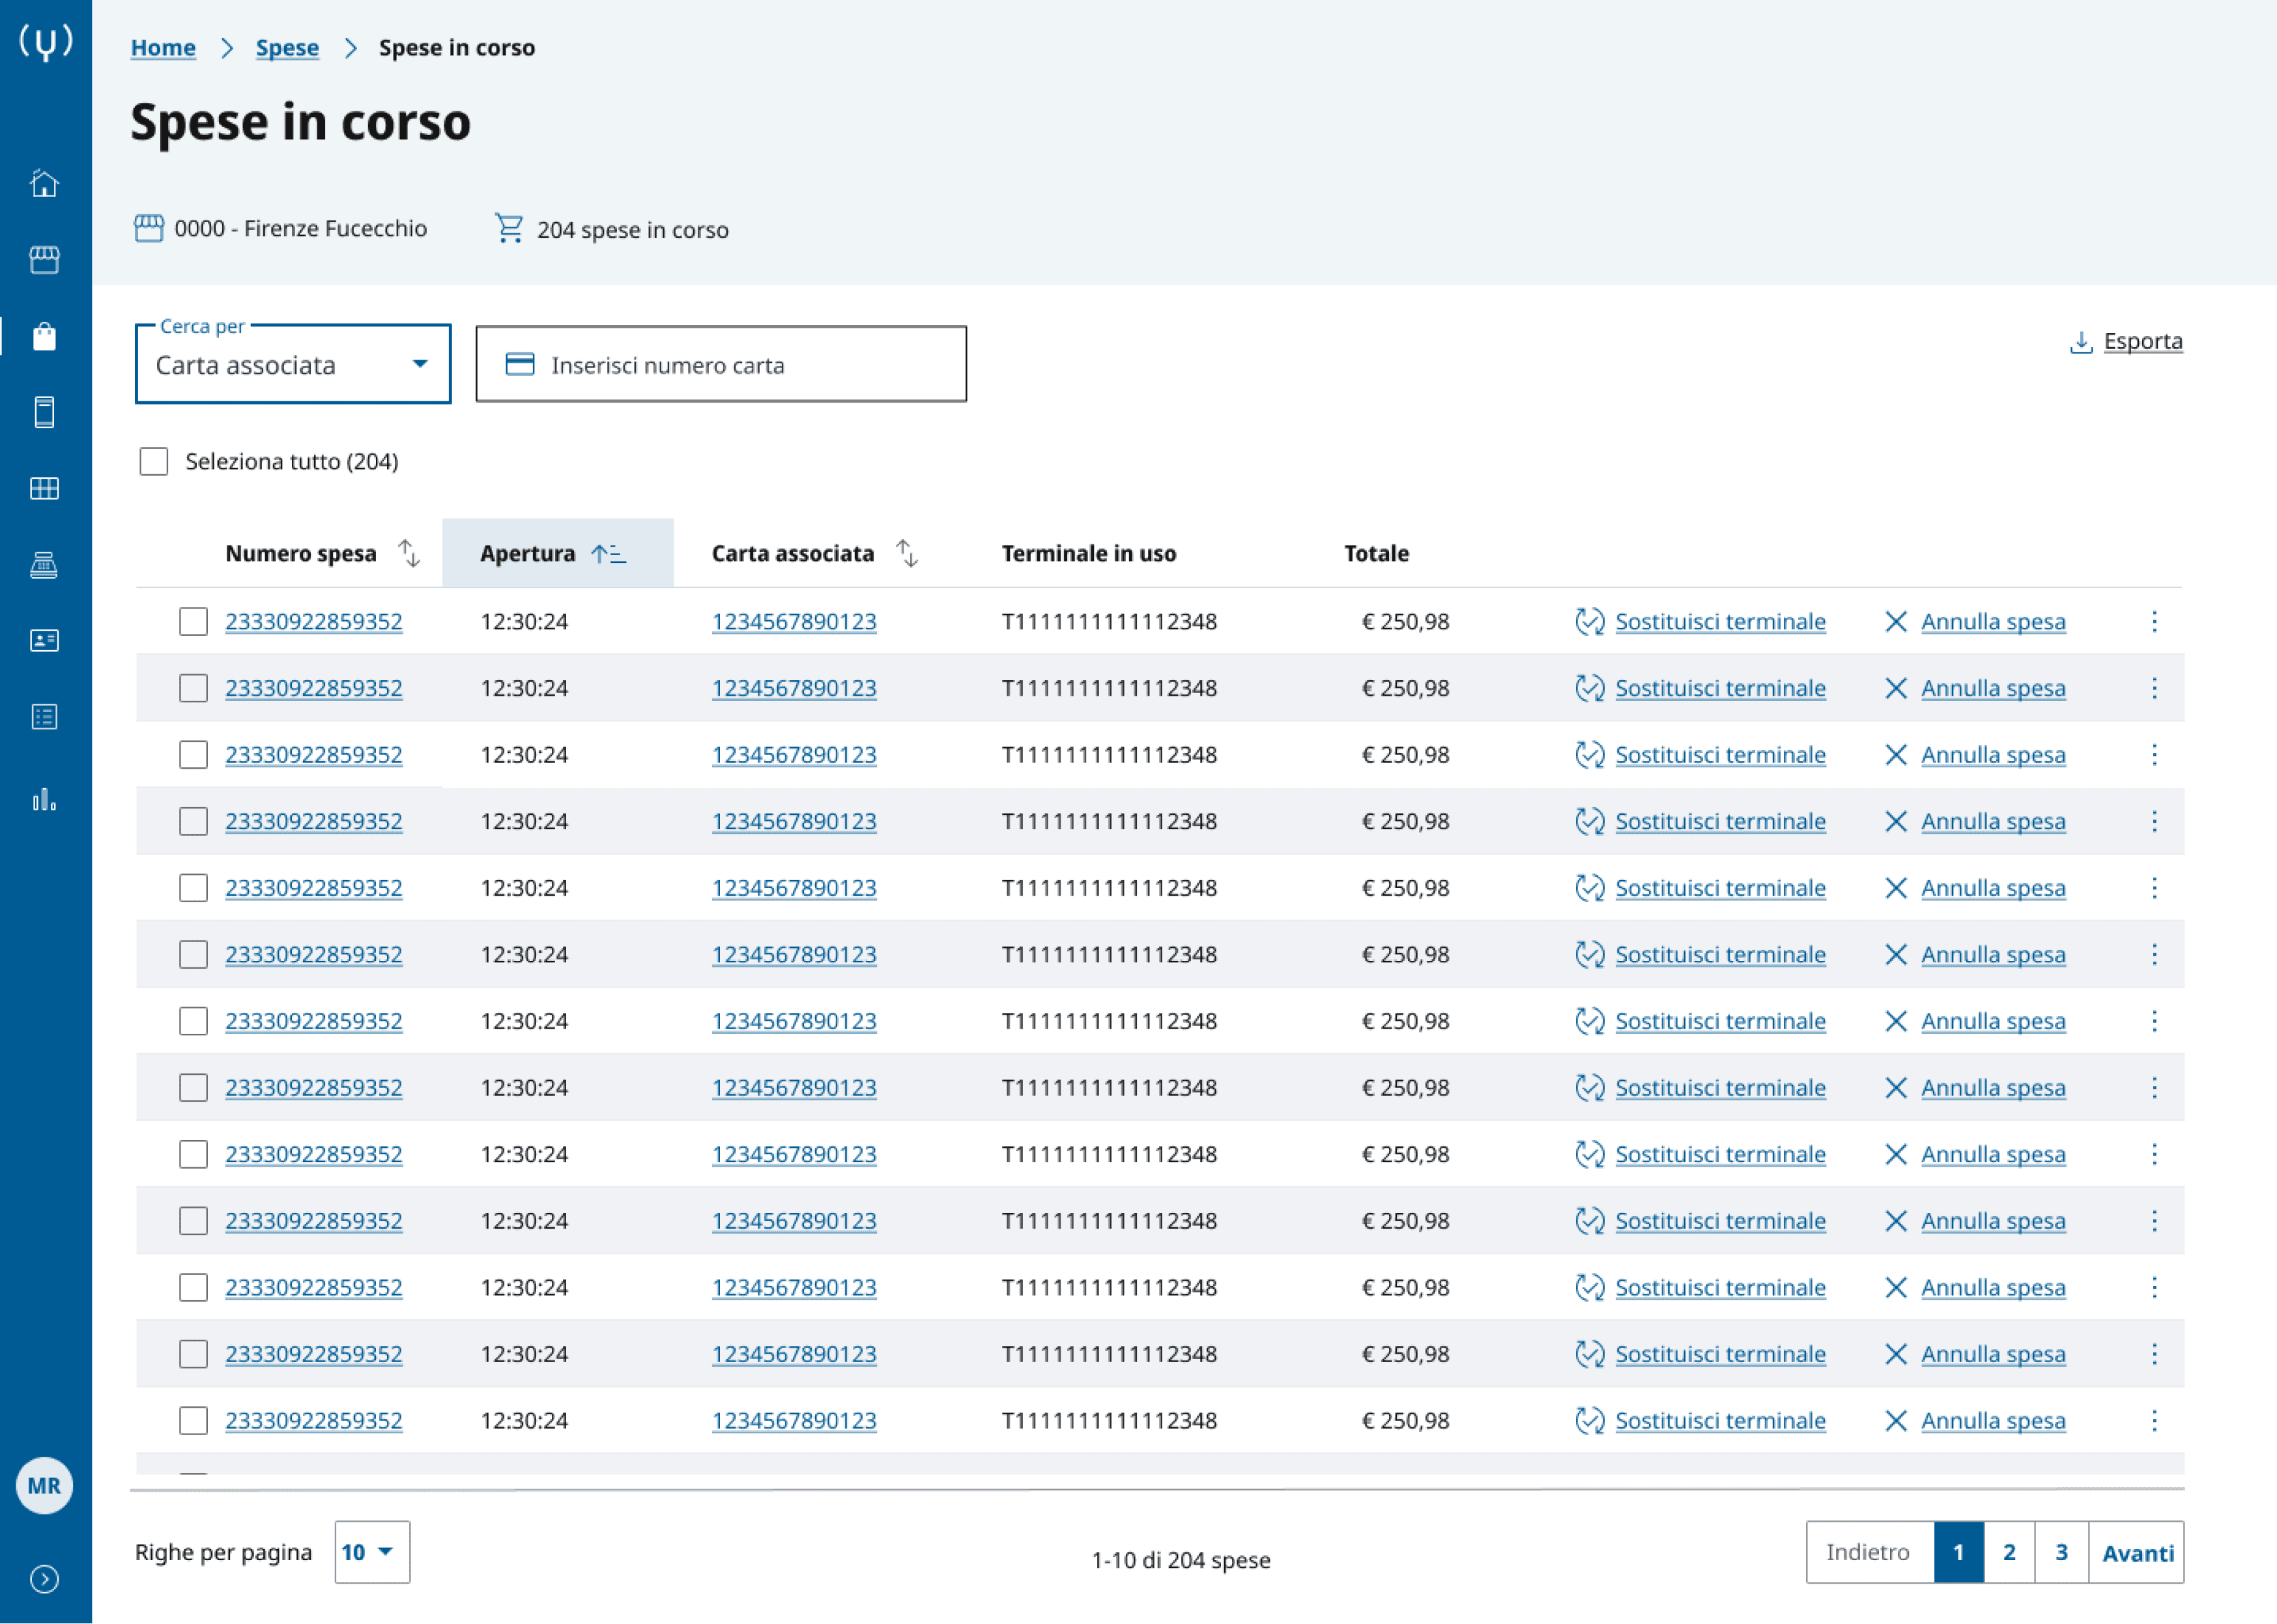
Task: Select the shopping bag sidebar icon
Action: coord(44,336)
